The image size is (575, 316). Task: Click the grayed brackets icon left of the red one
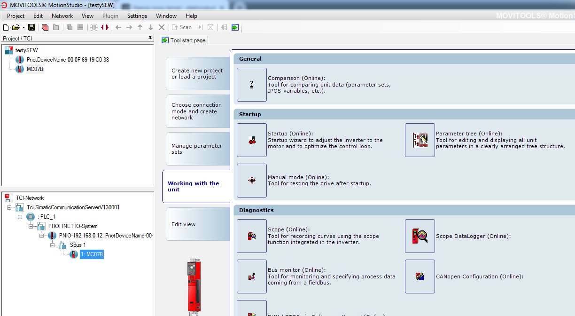pos(94,28)
